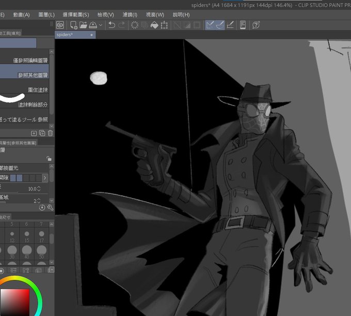Toggle Snap to Grid
Viewport: 351px width, 316px height.
click(x=230, y=25)
